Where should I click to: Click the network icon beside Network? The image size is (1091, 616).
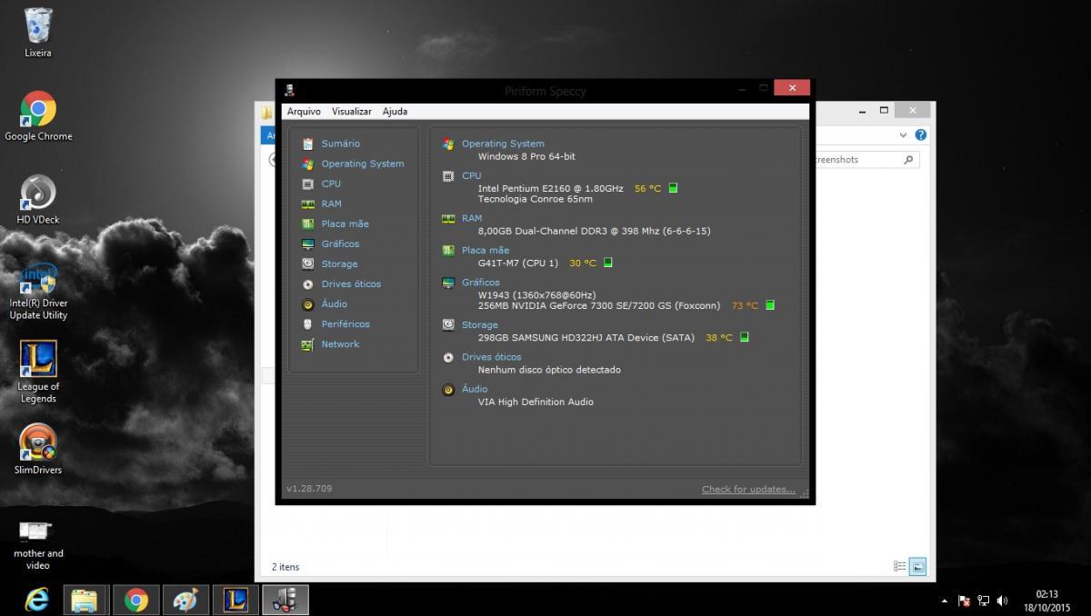click(307, 343)
